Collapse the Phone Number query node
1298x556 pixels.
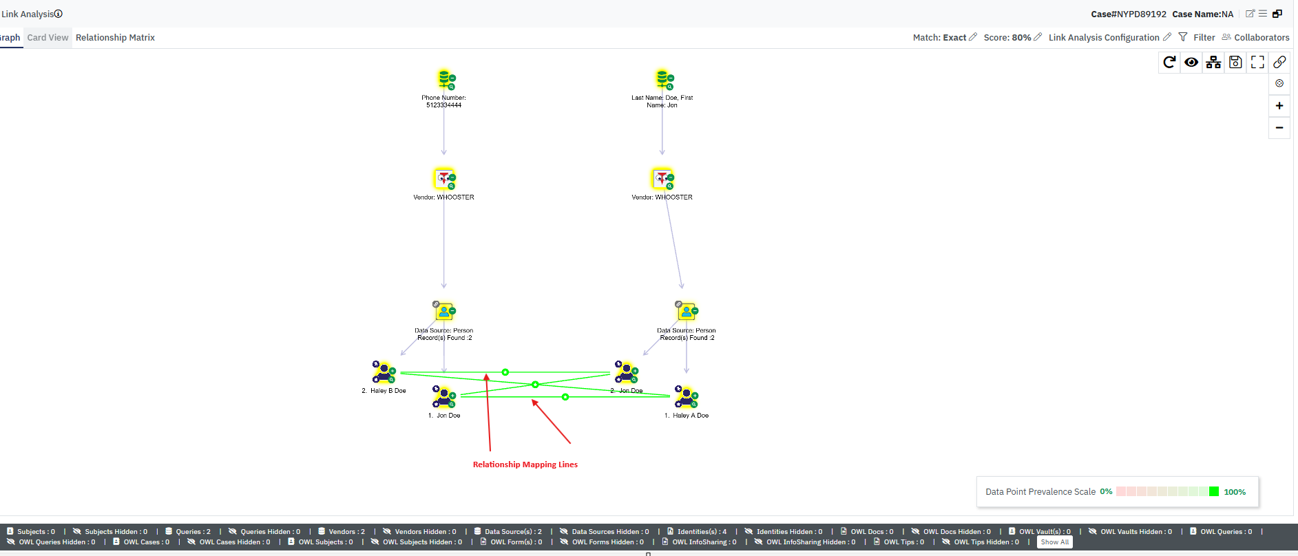click(x=452, y=78)
